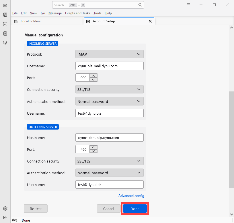Open the File menu
The image size is (234, 223).
pyautogui.click(x=15, y=13)
